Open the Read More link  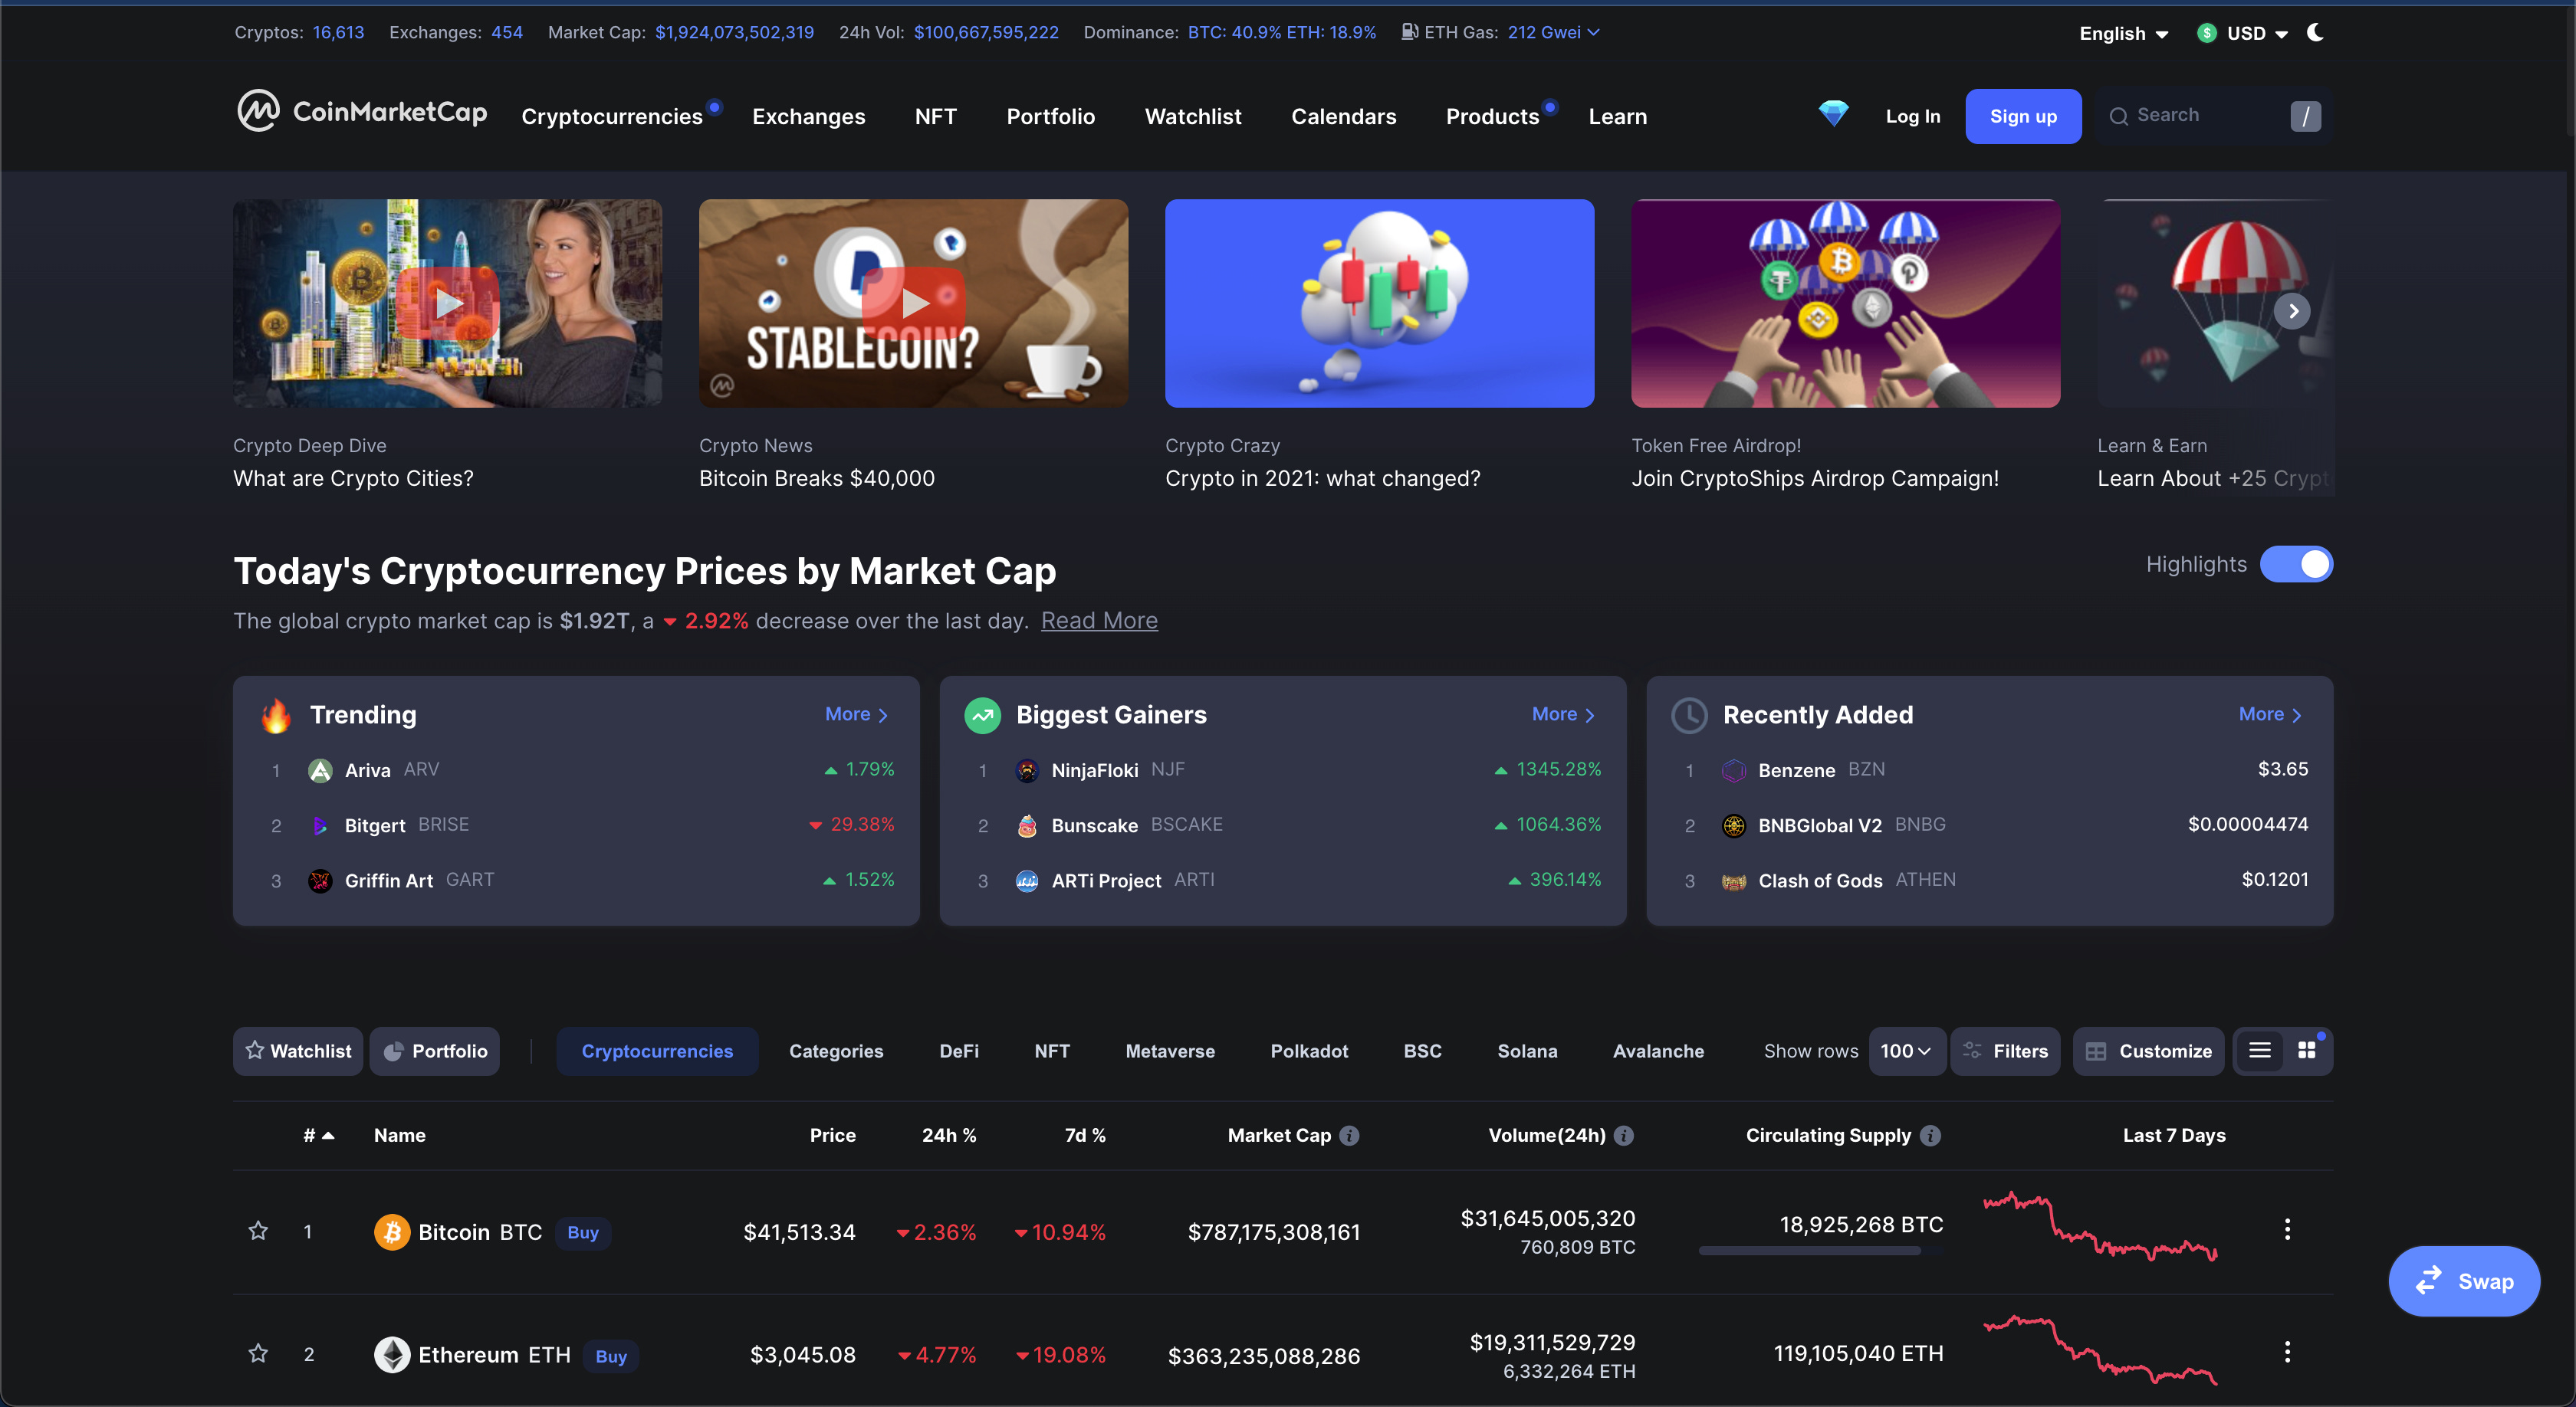(1098, 621)
